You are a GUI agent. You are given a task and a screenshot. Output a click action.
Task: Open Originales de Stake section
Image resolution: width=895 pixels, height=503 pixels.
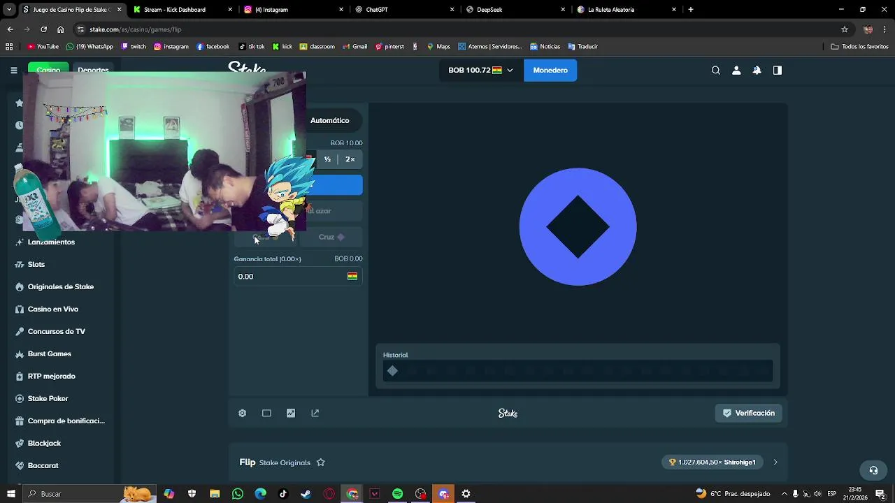pos(60,286)
